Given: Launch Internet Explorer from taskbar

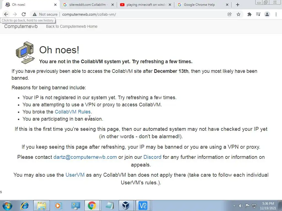Looking at the screenshot, I should tap(25, 206).
